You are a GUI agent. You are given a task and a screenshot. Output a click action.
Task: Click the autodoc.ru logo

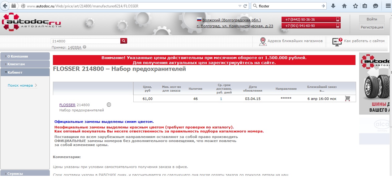31,22
